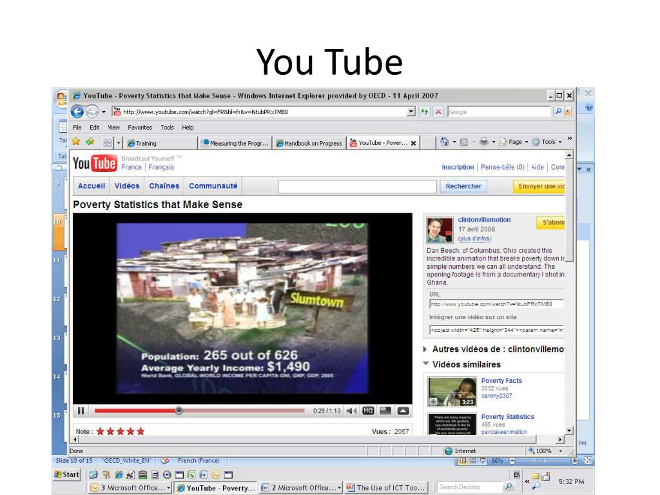Click the RSS feeds icon

(464, 142)
